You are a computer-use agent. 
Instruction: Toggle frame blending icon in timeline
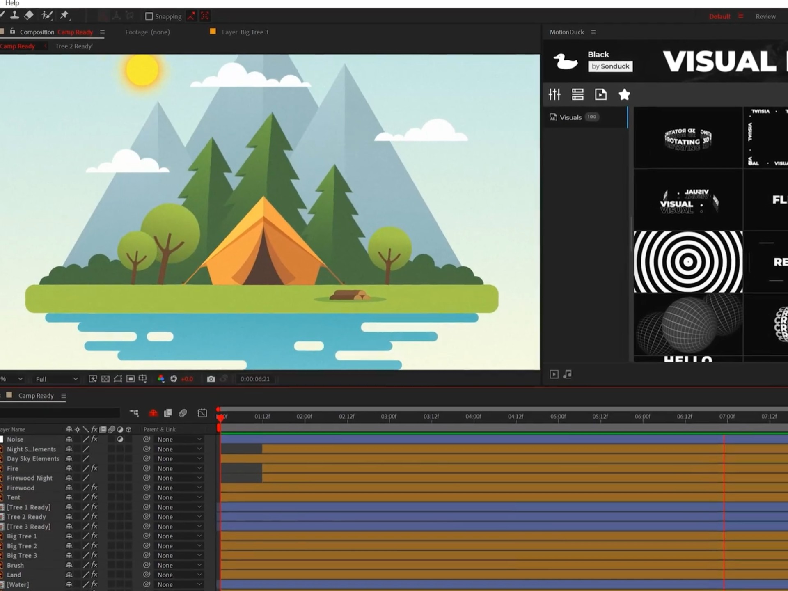168,413
